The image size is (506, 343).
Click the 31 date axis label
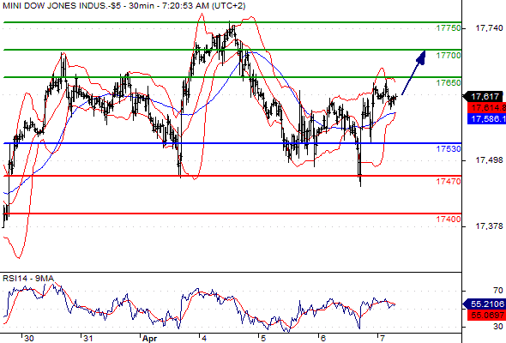tap(88, 339)
